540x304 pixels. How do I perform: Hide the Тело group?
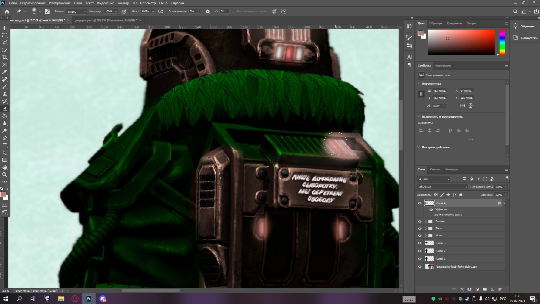click(420, 228)
